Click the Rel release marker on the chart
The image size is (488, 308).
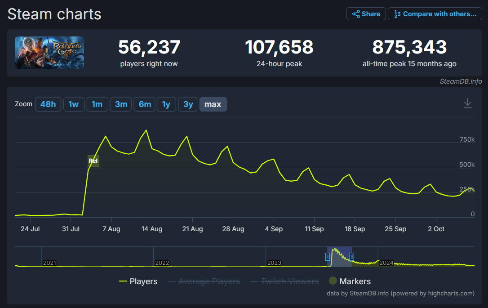(93, 161)
